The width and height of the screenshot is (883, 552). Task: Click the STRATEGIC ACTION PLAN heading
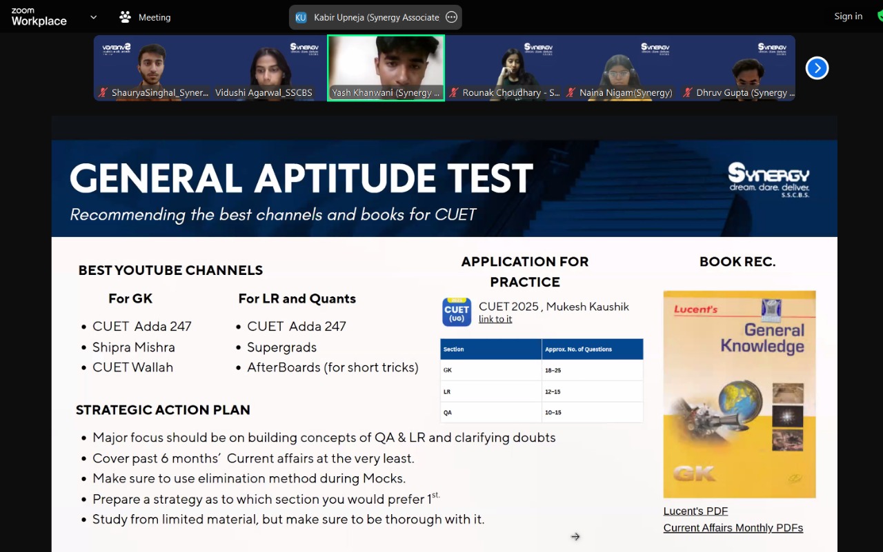click(163, 410)
